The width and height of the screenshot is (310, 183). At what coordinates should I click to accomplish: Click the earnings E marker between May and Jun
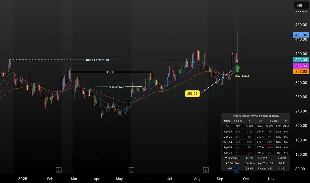coord(131,170)
